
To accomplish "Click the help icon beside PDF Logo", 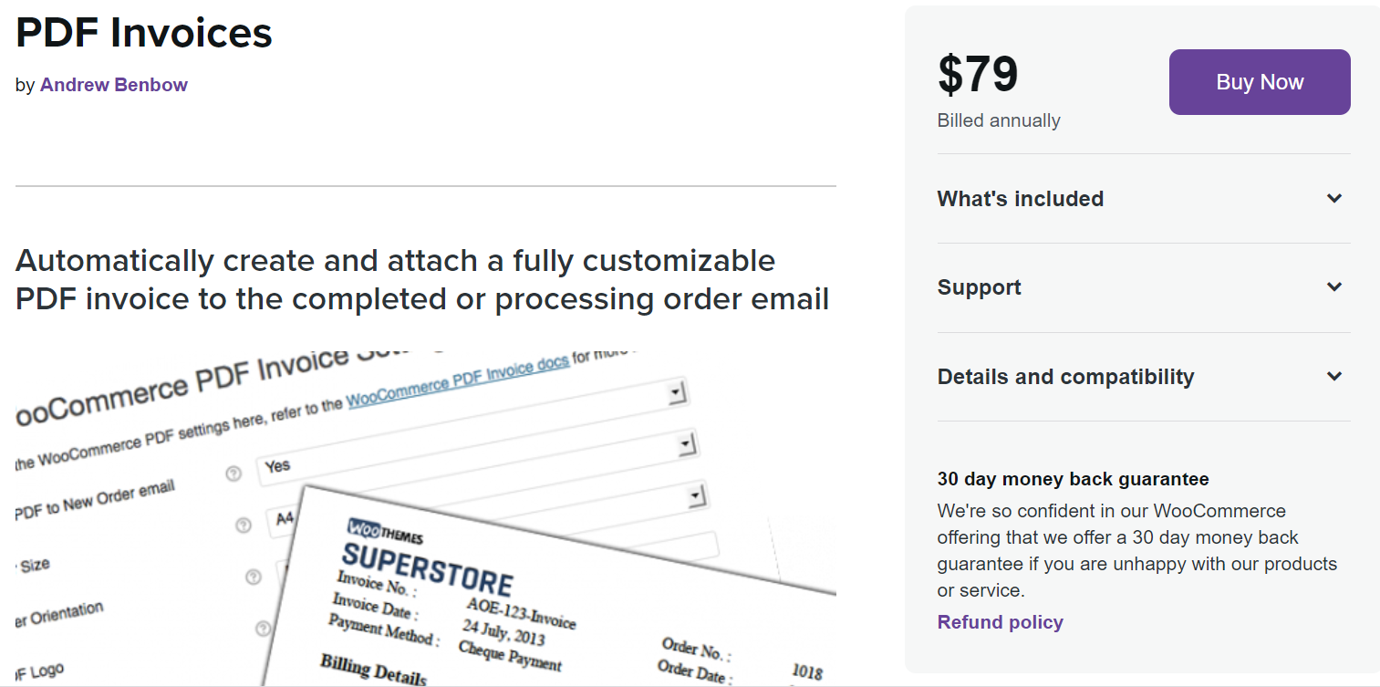I will point(263,629).
